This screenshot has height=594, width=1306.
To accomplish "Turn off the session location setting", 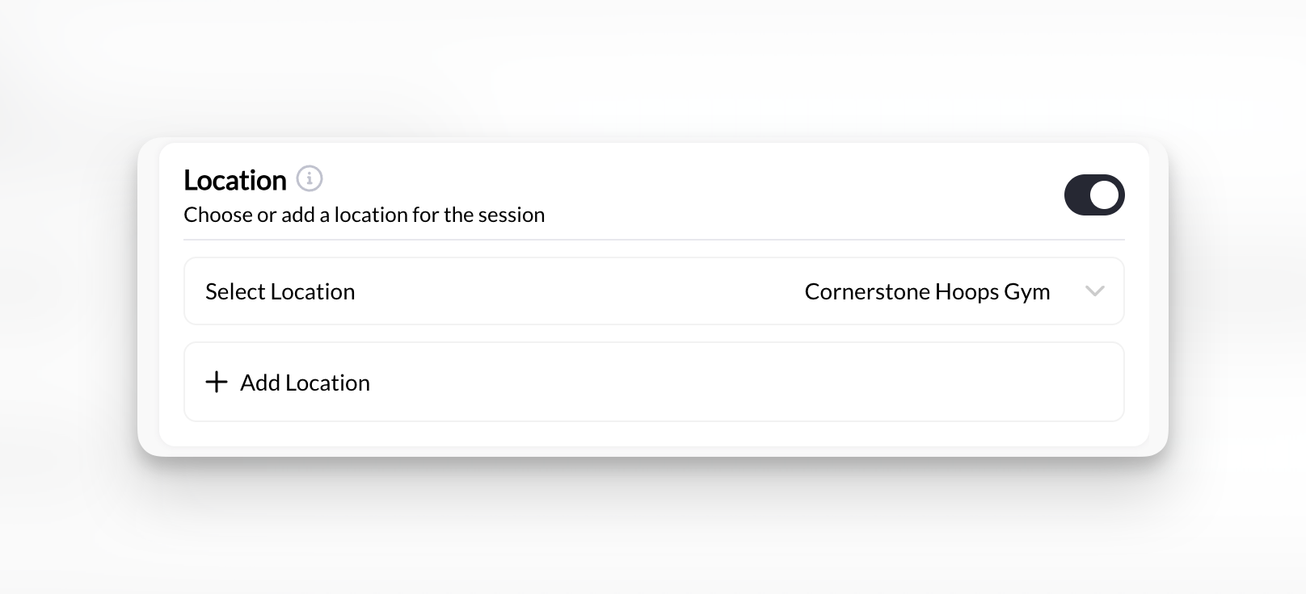I will [1094, 195].
